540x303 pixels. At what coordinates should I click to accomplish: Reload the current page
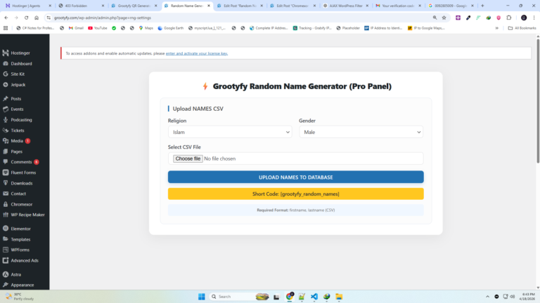coord(26,18)
